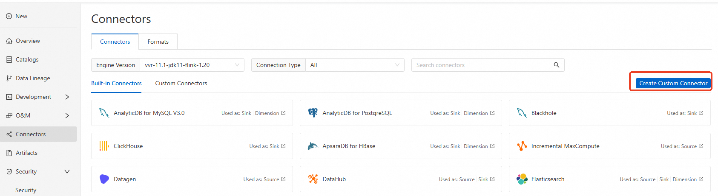Click the Overview home icon
This screenshot has height=196, width=718.
point(9,41)
